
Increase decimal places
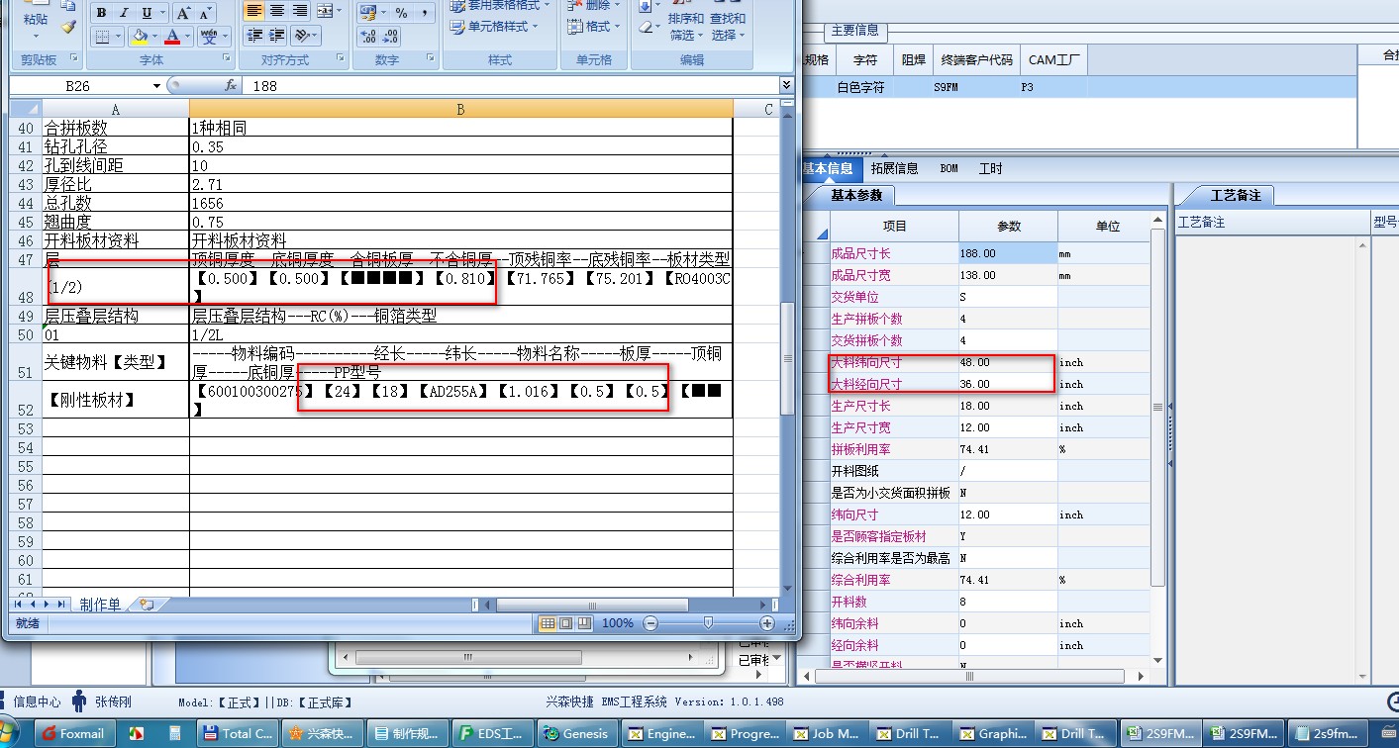pos(368,36)
